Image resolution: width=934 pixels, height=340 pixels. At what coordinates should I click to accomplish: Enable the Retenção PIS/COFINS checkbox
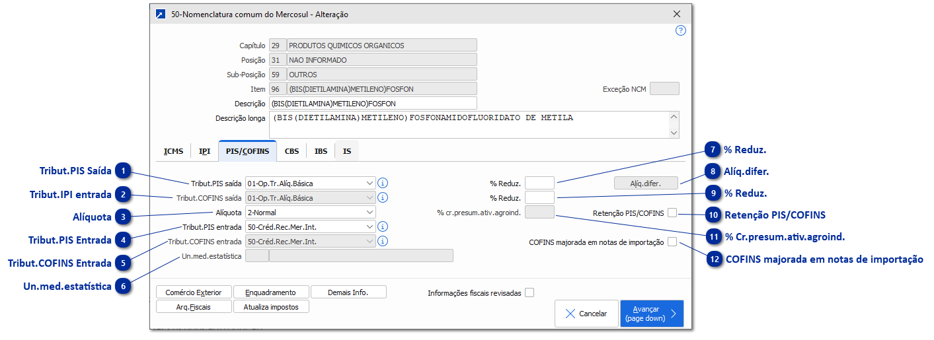[x=672, y=213]
